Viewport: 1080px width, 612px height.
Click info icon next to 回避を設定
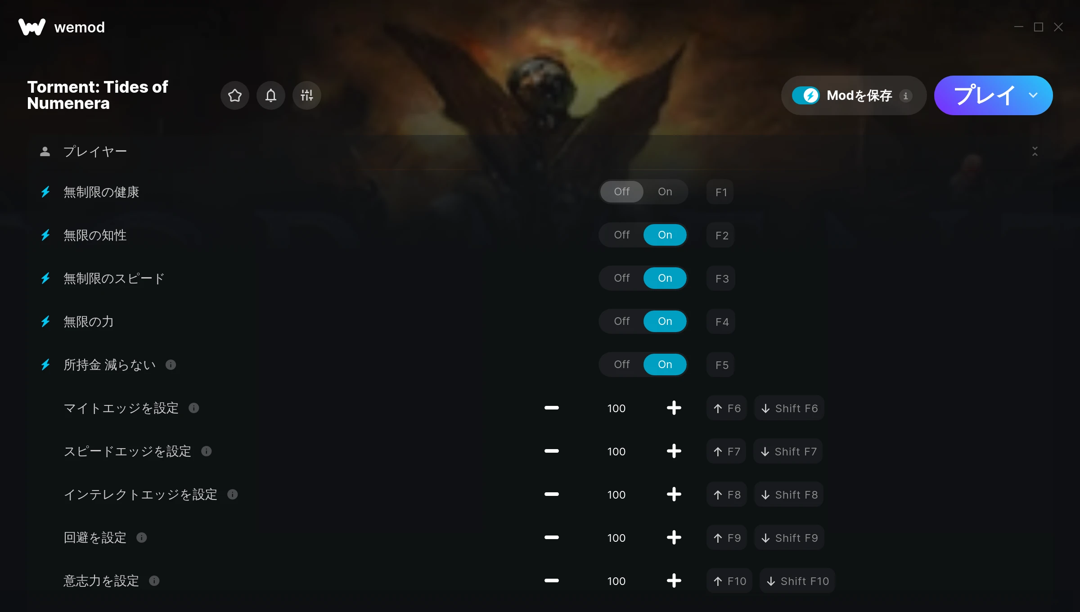point(141,537)
